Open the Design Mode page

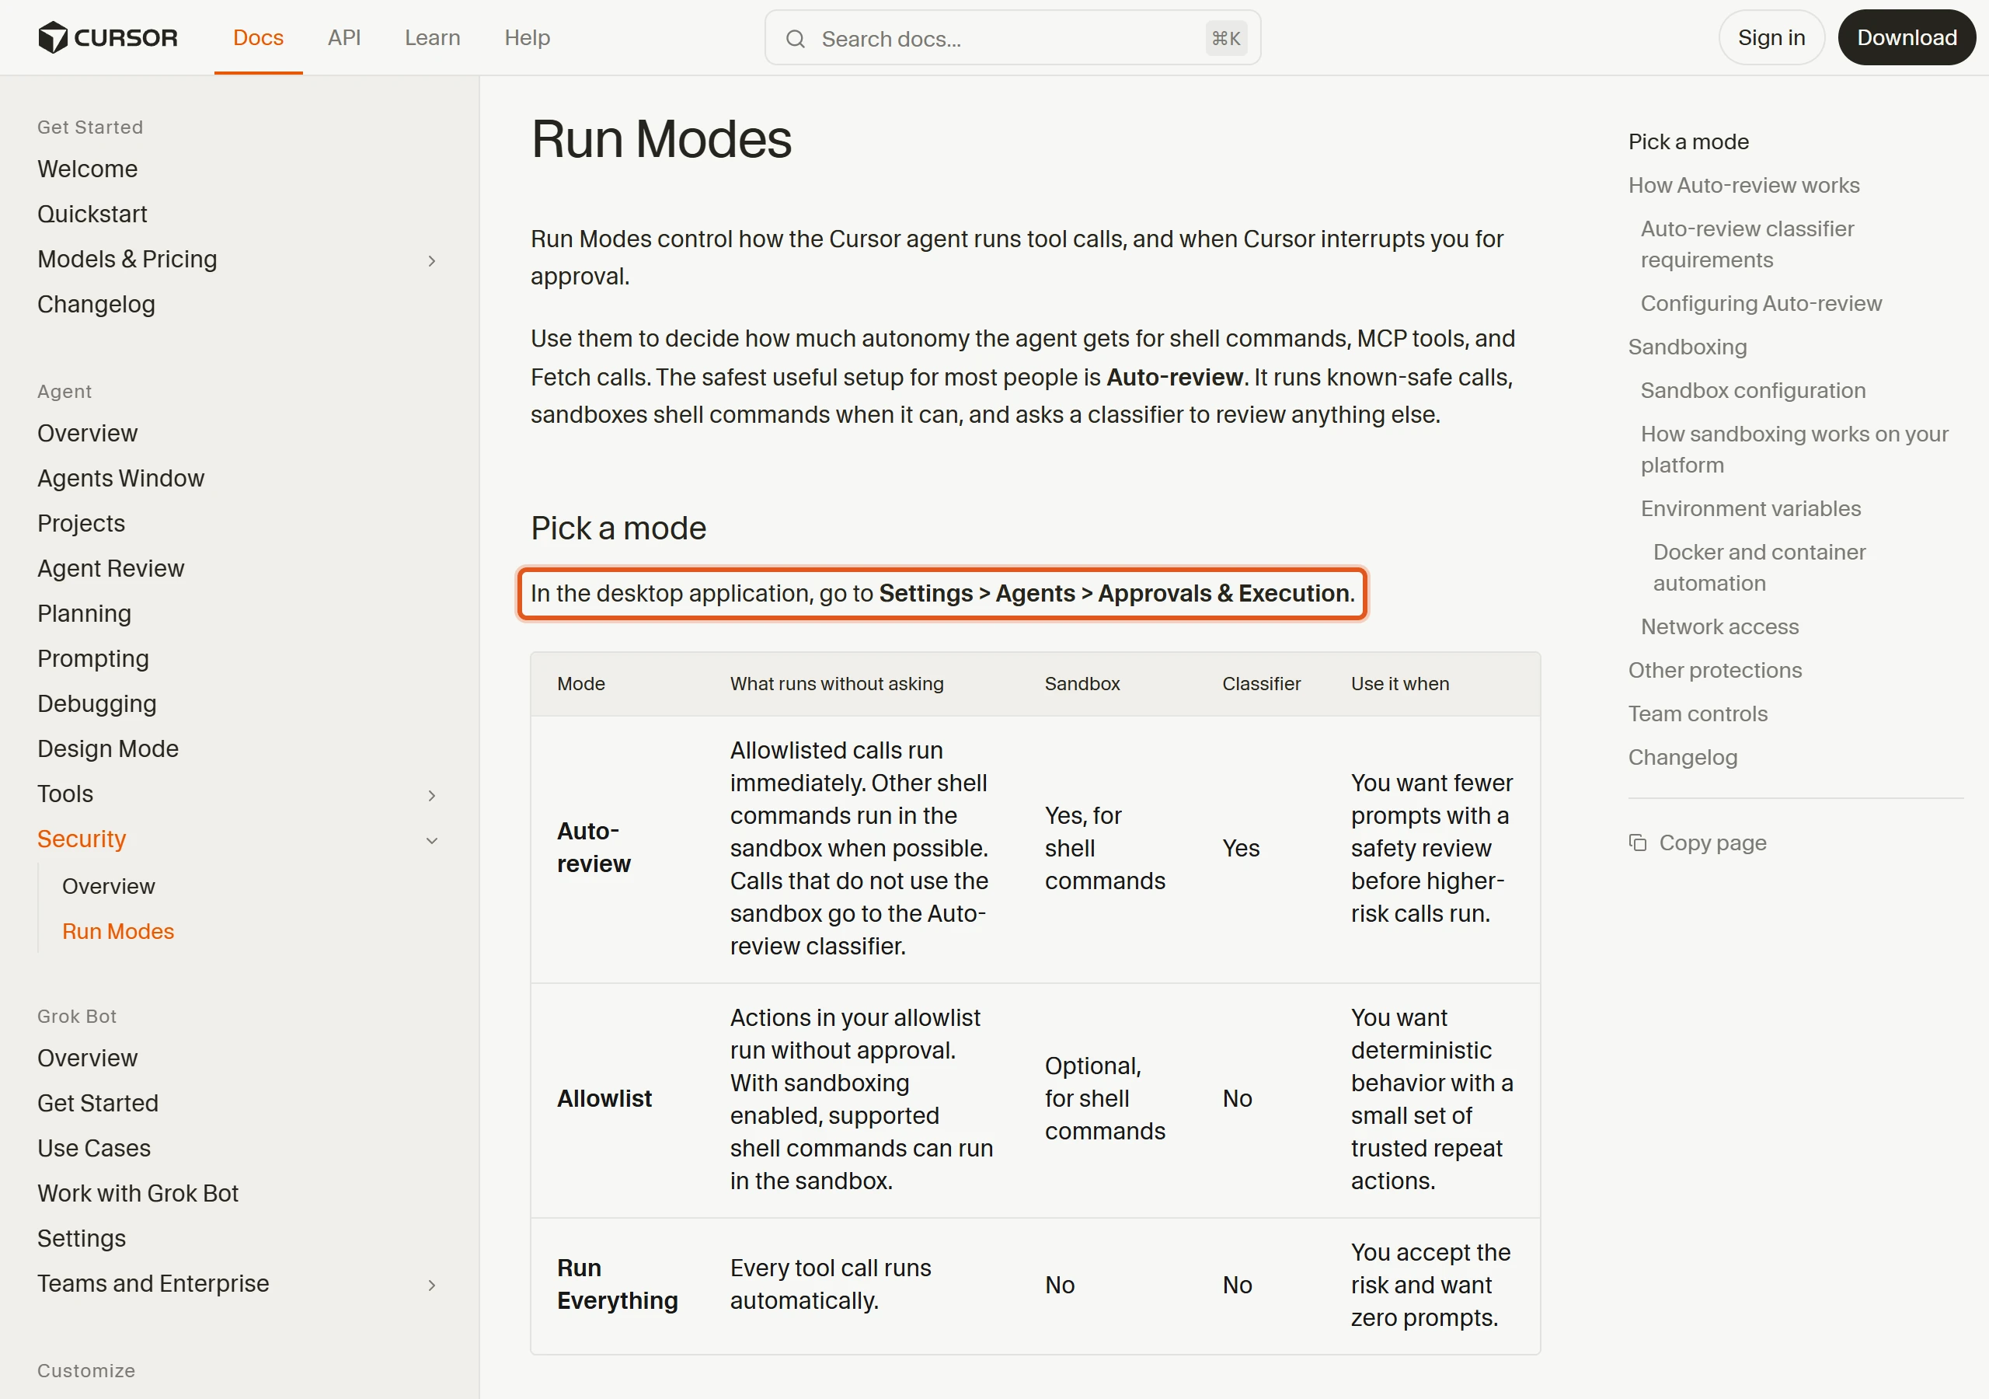pos(107,749)
